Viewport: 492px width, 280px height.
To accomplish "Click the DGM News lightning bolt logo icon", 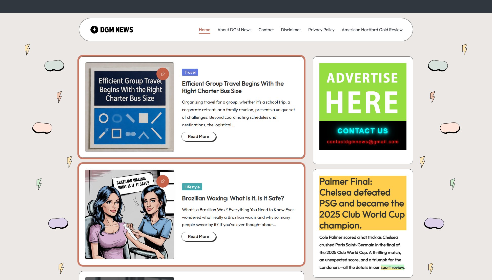I will coord(94,30).
